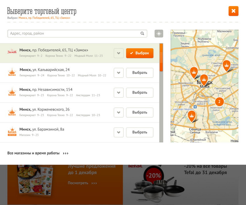Click the cluster marker labeled 2 on map
This screenshot has width=246, height=205.
(x=219, y=101)
